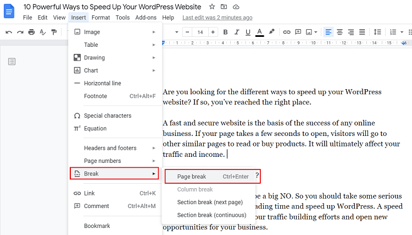Insert a Link from the menu

(x=115, y=193)
